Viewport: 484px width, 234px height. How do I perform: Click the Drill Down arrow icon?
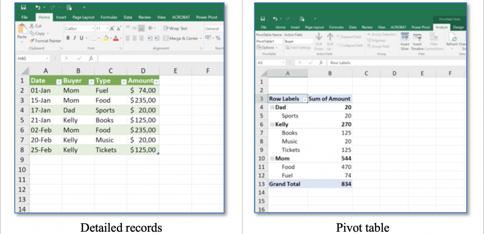319,37
